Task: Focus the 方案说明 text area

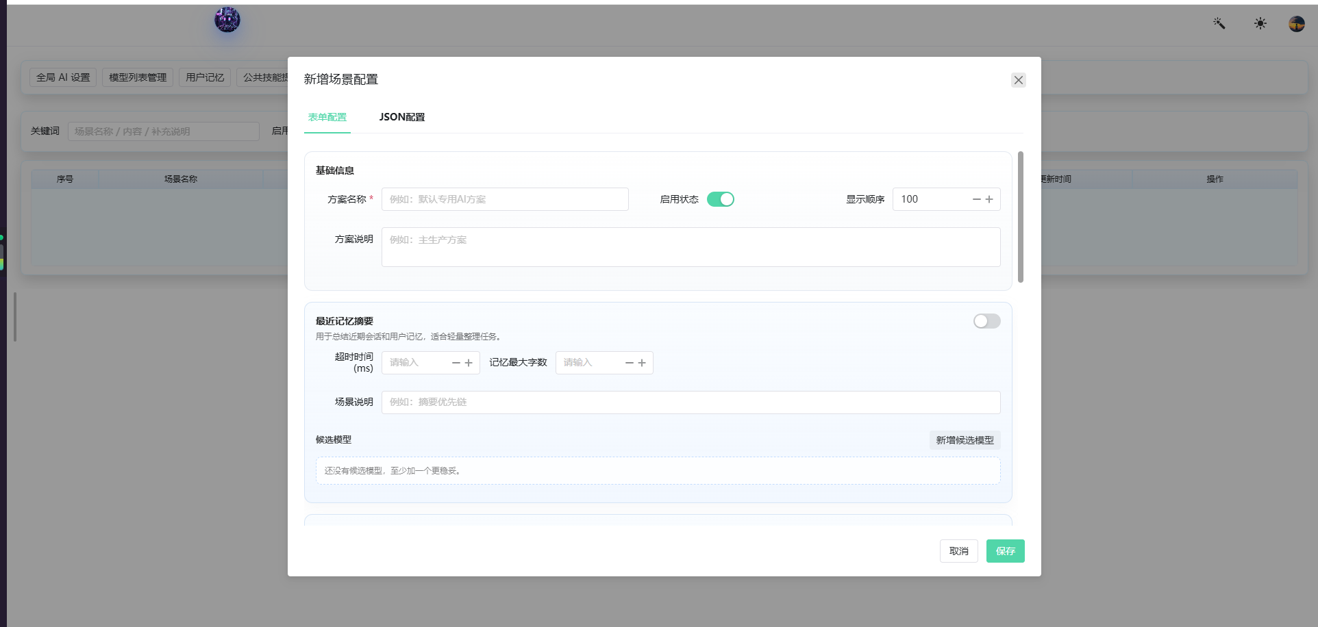Action: (691, 247)
